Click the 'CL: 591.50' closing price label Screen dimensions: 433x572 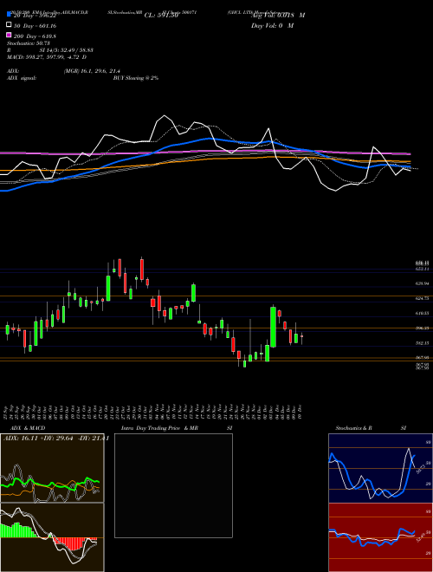pos(161,16)
